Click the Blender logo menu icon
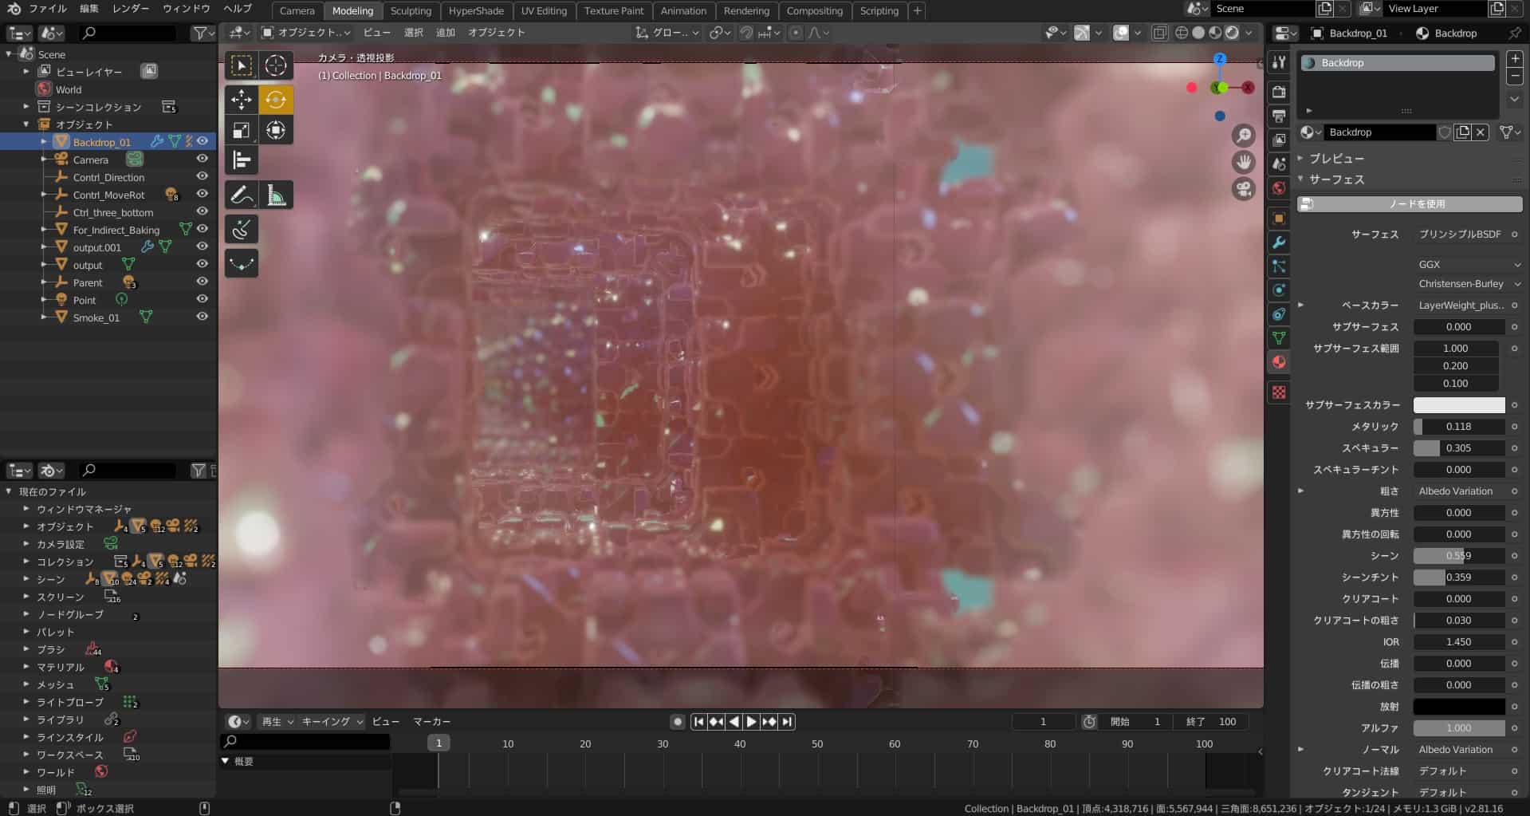The image size is (1530, 816). pos(14,9)
